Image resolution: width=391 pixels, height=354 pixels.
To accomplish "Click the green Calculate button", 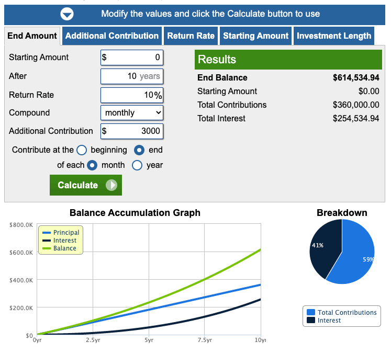I will pos(86,185).
